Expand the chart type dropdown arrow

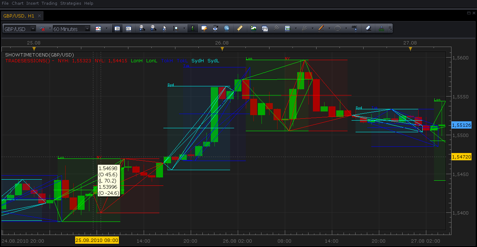coord(106,28)
